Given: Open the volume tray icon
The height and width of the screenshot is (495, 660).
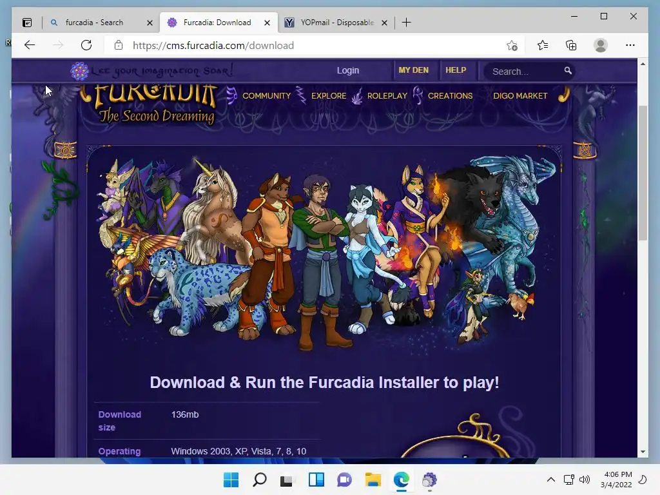Looking at the screenshot, I should 584,480.
